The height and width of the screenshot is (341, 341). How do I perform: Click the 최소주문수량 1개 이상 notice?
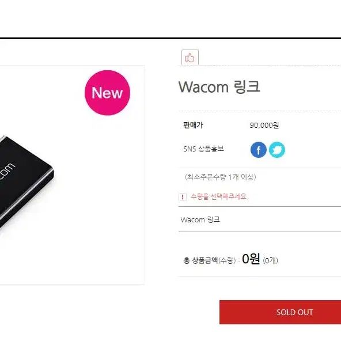(220, 177)
